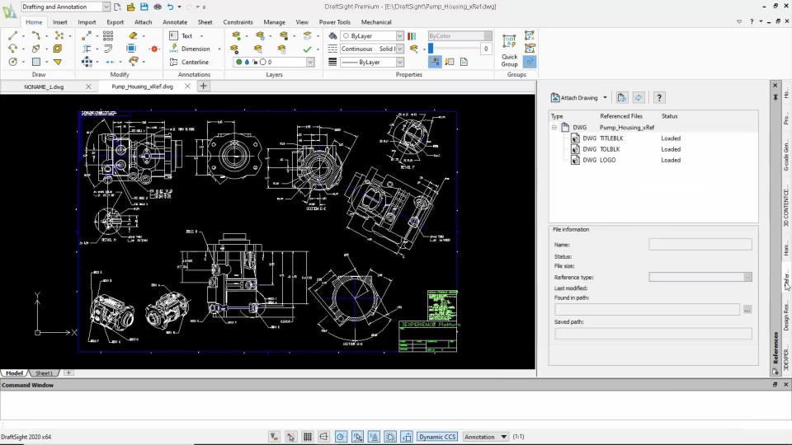Image resolution: width=792 pixels, height=445 pixels.
Task: Click the Quick Group icon
Action: [509, 50]
